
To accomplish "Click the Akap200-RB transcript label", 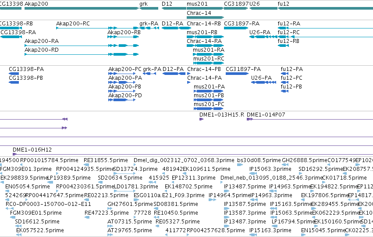I will point(124,32).
